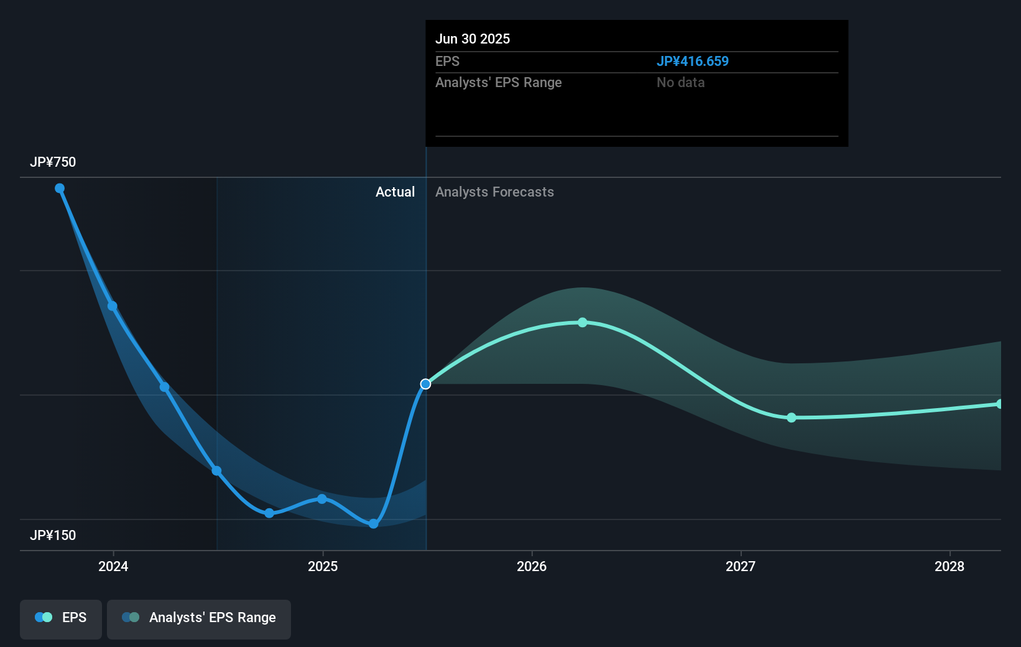Image resolution: width=1021 pixels, height=647 pixels.
Task: Select the highlighted Jun 30 2025 data point
Action: tap(425, 384)
